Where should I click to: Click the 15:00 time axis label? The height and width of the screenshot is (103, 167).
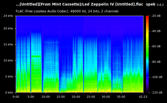(x=61, y=97)
